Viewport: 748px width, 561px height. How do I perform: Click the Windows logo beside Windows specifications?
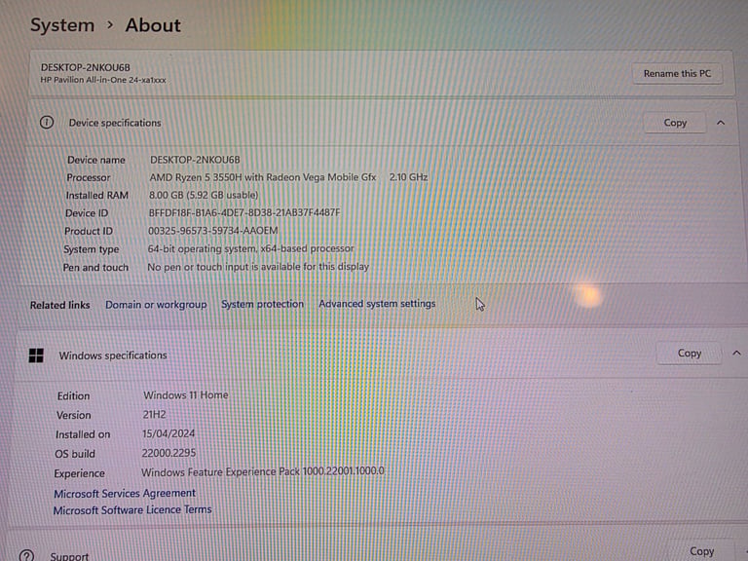[x=36, y=355]
